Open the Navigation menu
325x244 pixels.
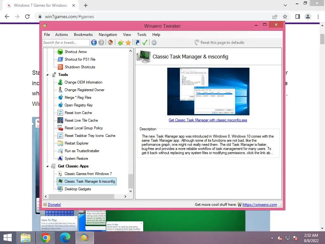108,35
